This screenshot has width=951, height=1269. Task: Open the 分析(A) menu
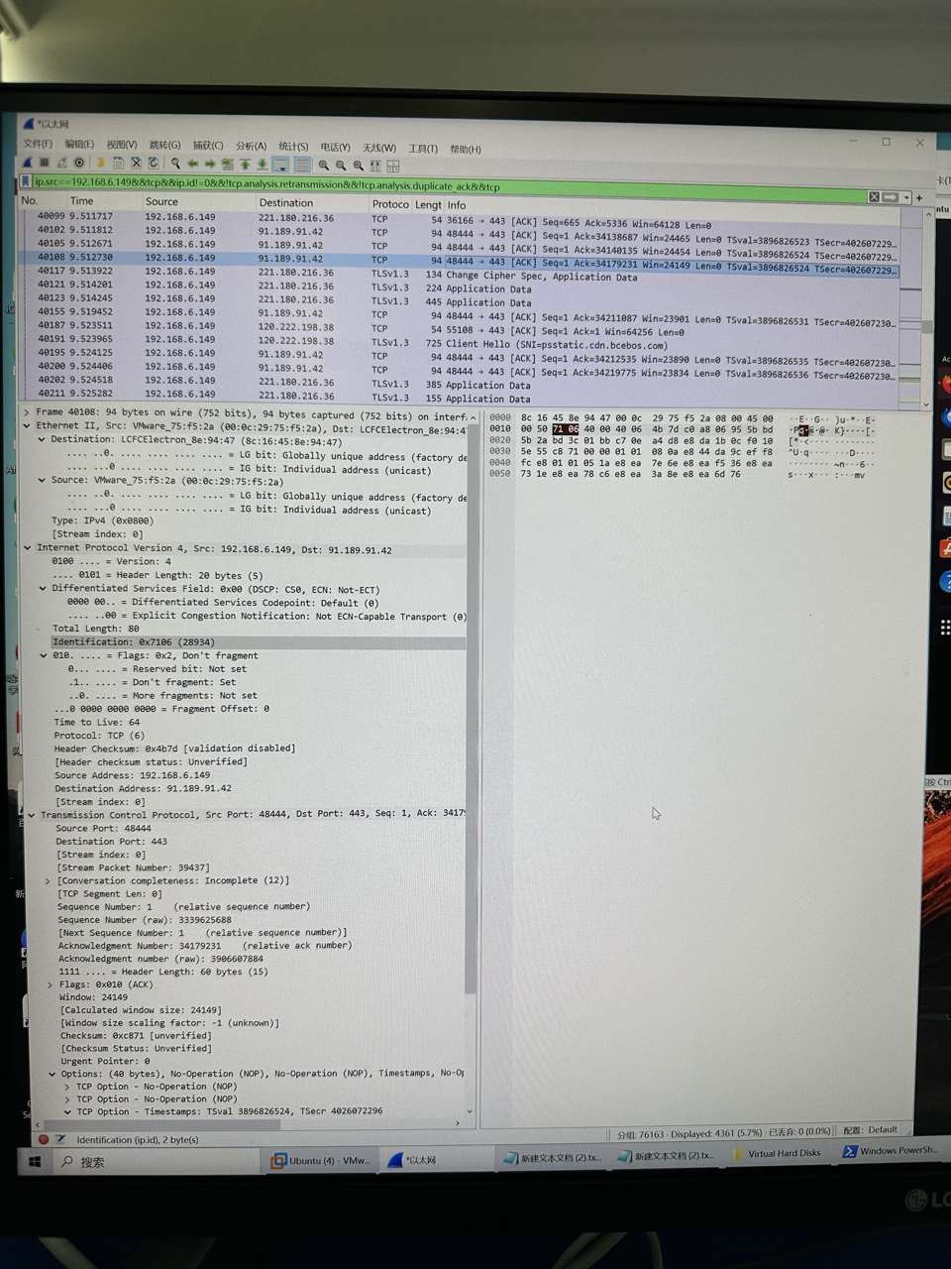click(x=251, y=146)
